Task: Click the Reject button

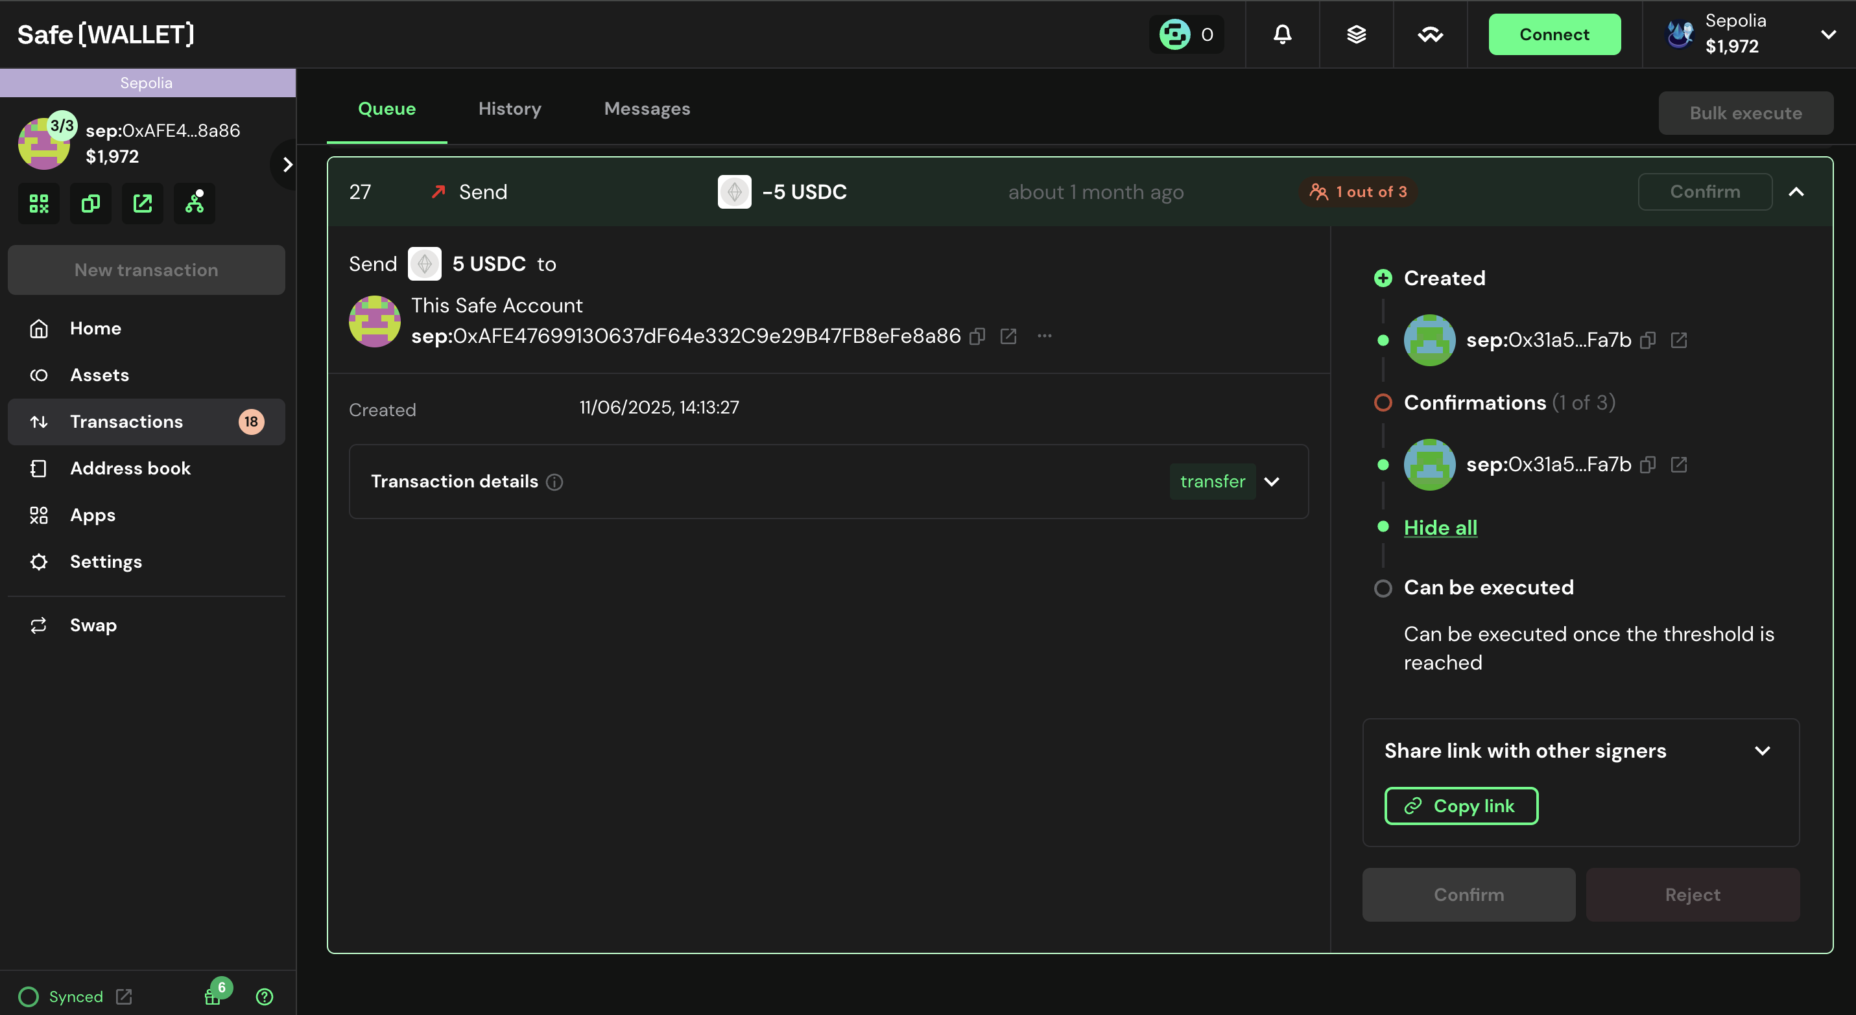Action: click(x=1693, y=895)
